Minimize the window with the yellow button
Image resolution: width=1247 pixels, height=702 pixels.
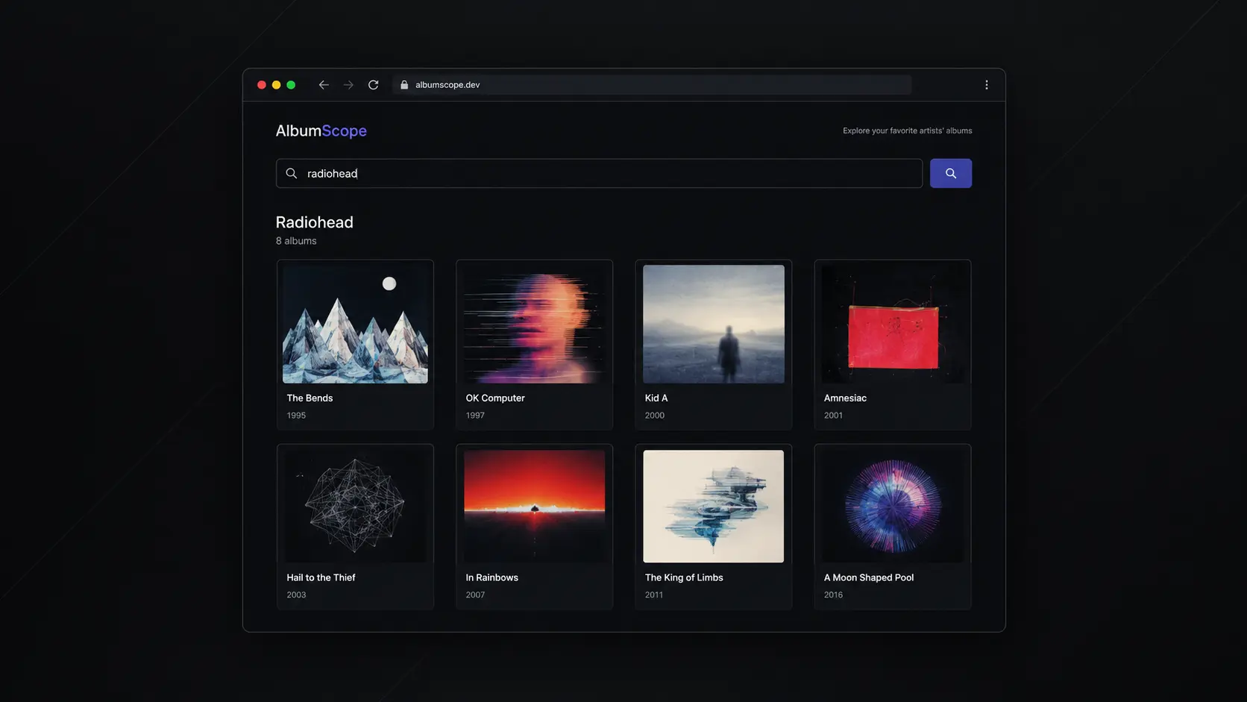(x=277, y=85)
